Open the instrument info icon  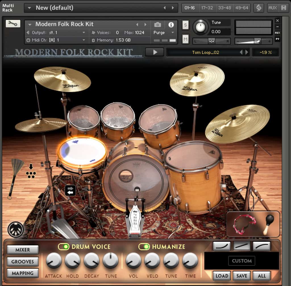[x=171, y=25]
